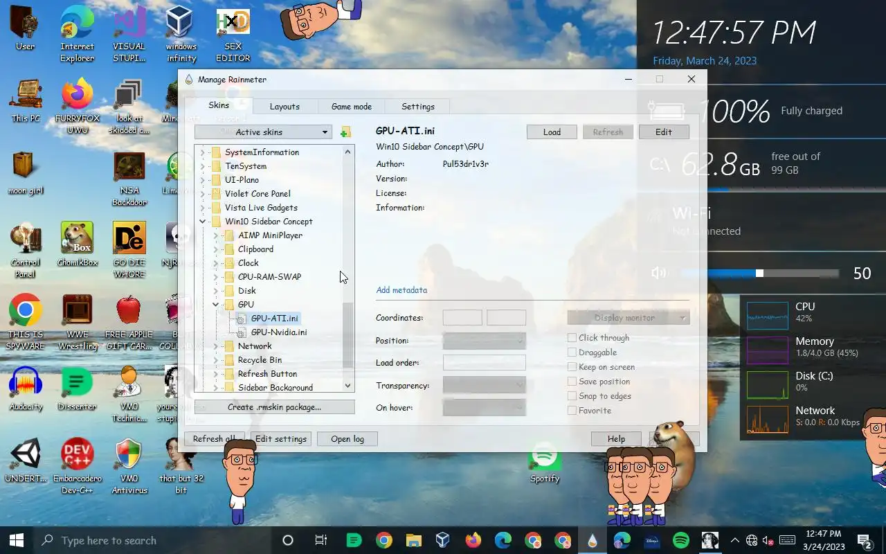The height and width of the screenshot is (554, 886).
Task: Click Create .rmskin package button
Action: 275,407
